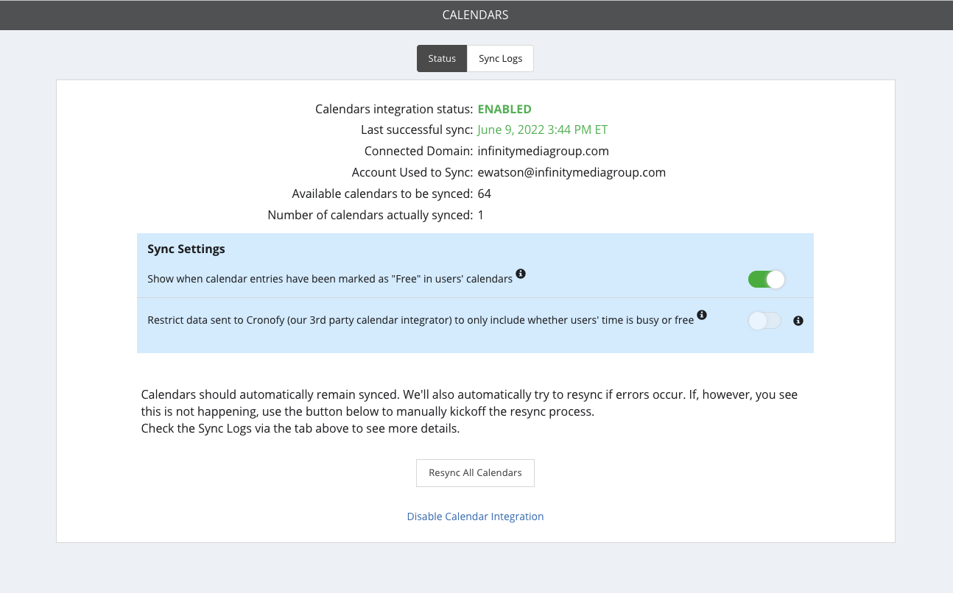Image resolution: width=953 pixels, height=593 pixels.
Task: Click the number of calendars actually synced value
Action: pyautogui.click(x=481, y=215)
